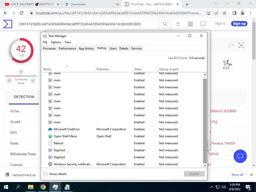This screenshot has height=192, width=256.
Task: Sort by Startup impact column header
Action: pos(170,69)
